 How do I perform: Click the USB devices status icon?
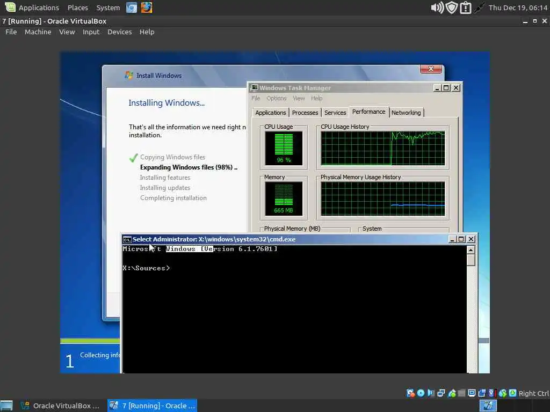[x=452, y=393]
